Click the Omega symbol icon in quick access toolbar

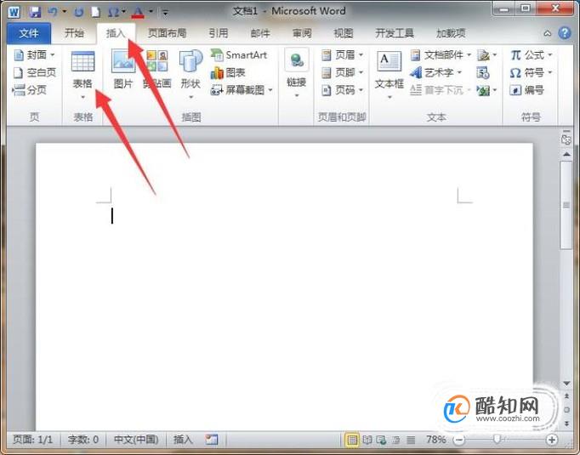tap(113, 12)
